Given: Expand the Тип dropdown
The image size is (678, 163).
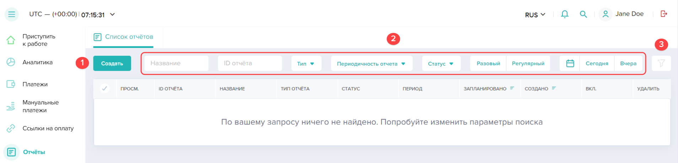Looking at the screenshot, I should click(306, 64).
